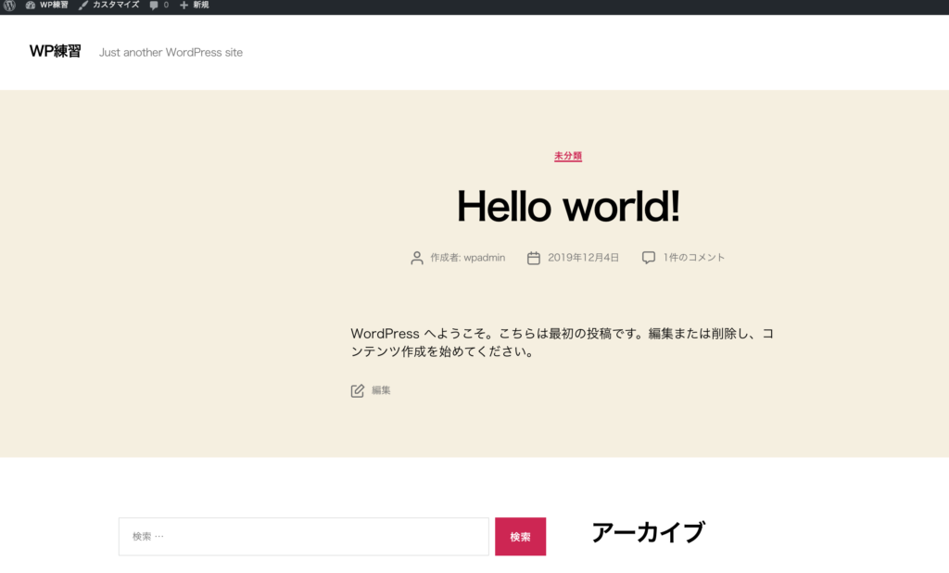Open the 未分類 category link

pyautogui.click(x=568, y=156)
